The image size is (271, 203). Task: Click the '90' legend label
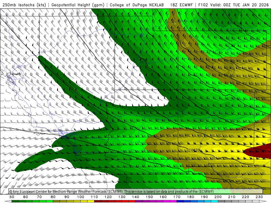tap(67, 197)
